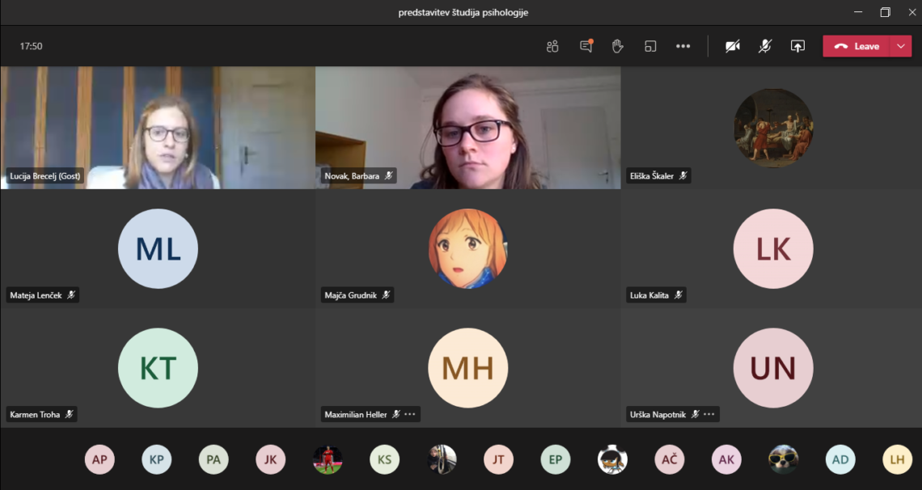Select Lucija Brecelj's video feed
922x490 pixels.
point(158,128)
